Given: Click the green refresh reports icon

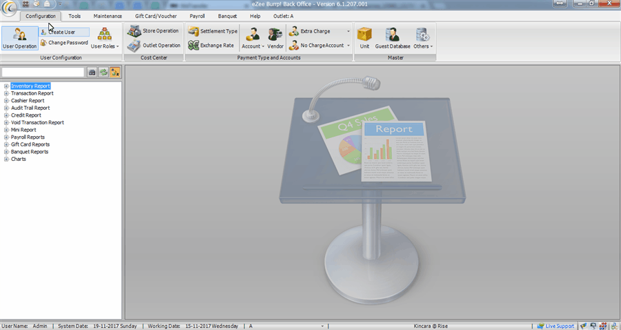Looking at the screenshot, I should coord(103,72).
